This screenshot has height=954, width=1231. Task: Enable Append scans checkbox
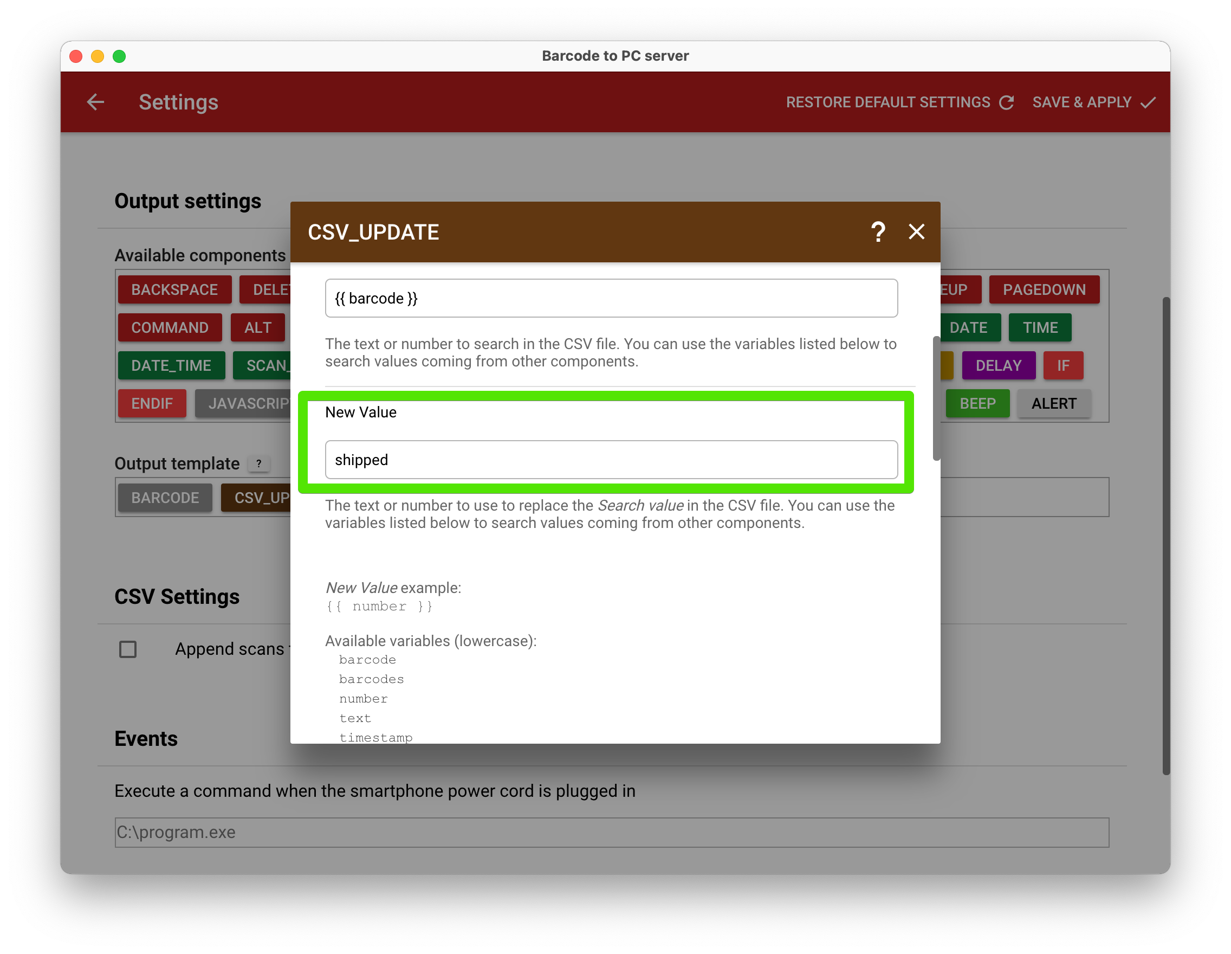128,648
